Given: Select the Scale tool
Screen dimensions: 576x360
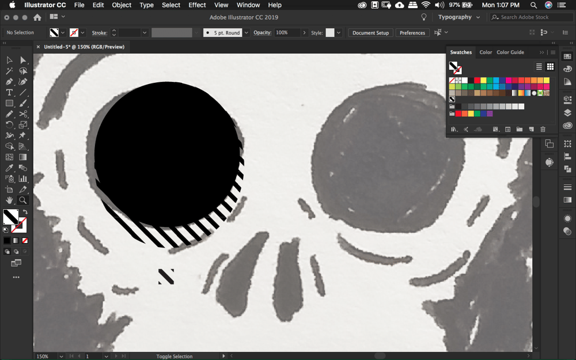Looking at the screenshot, I should click(x=23, y=124).
